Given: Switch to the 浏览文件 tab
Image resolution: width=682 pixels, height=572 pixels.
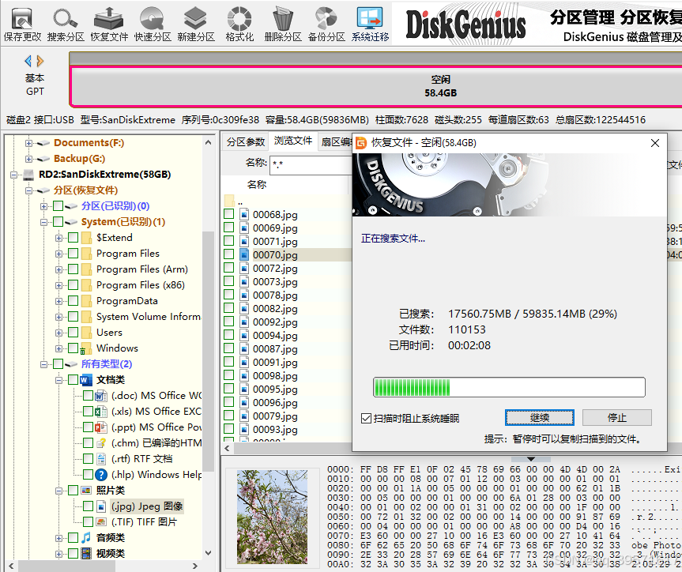Looking at the screenshot, I should [292, 141].
